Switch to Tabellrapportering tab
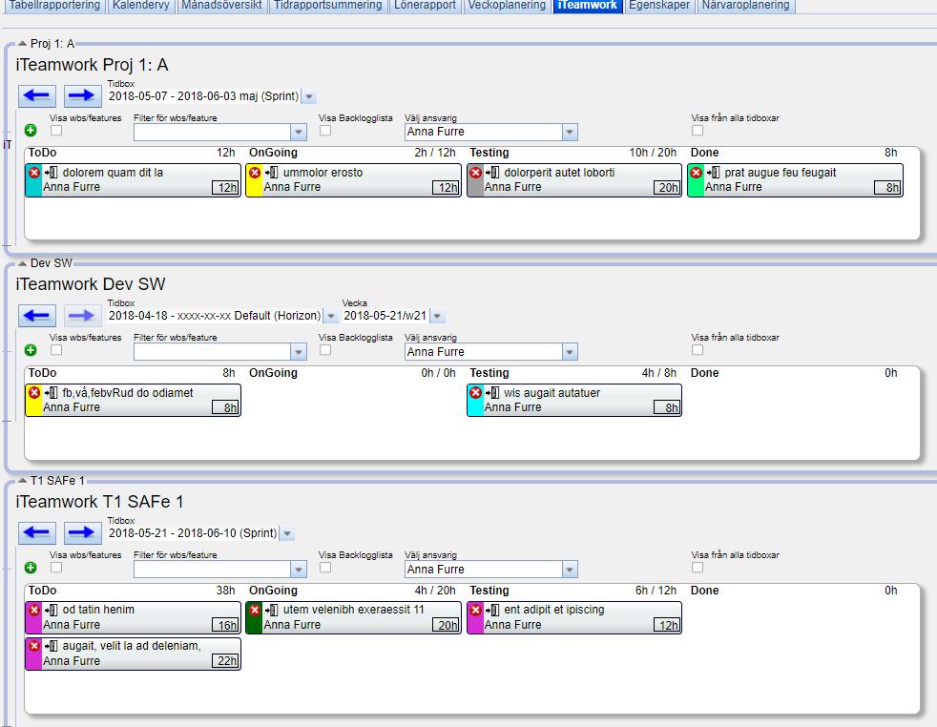Image resolution: width=937 pixels, height=727 pixels. [x=54, y=6]
